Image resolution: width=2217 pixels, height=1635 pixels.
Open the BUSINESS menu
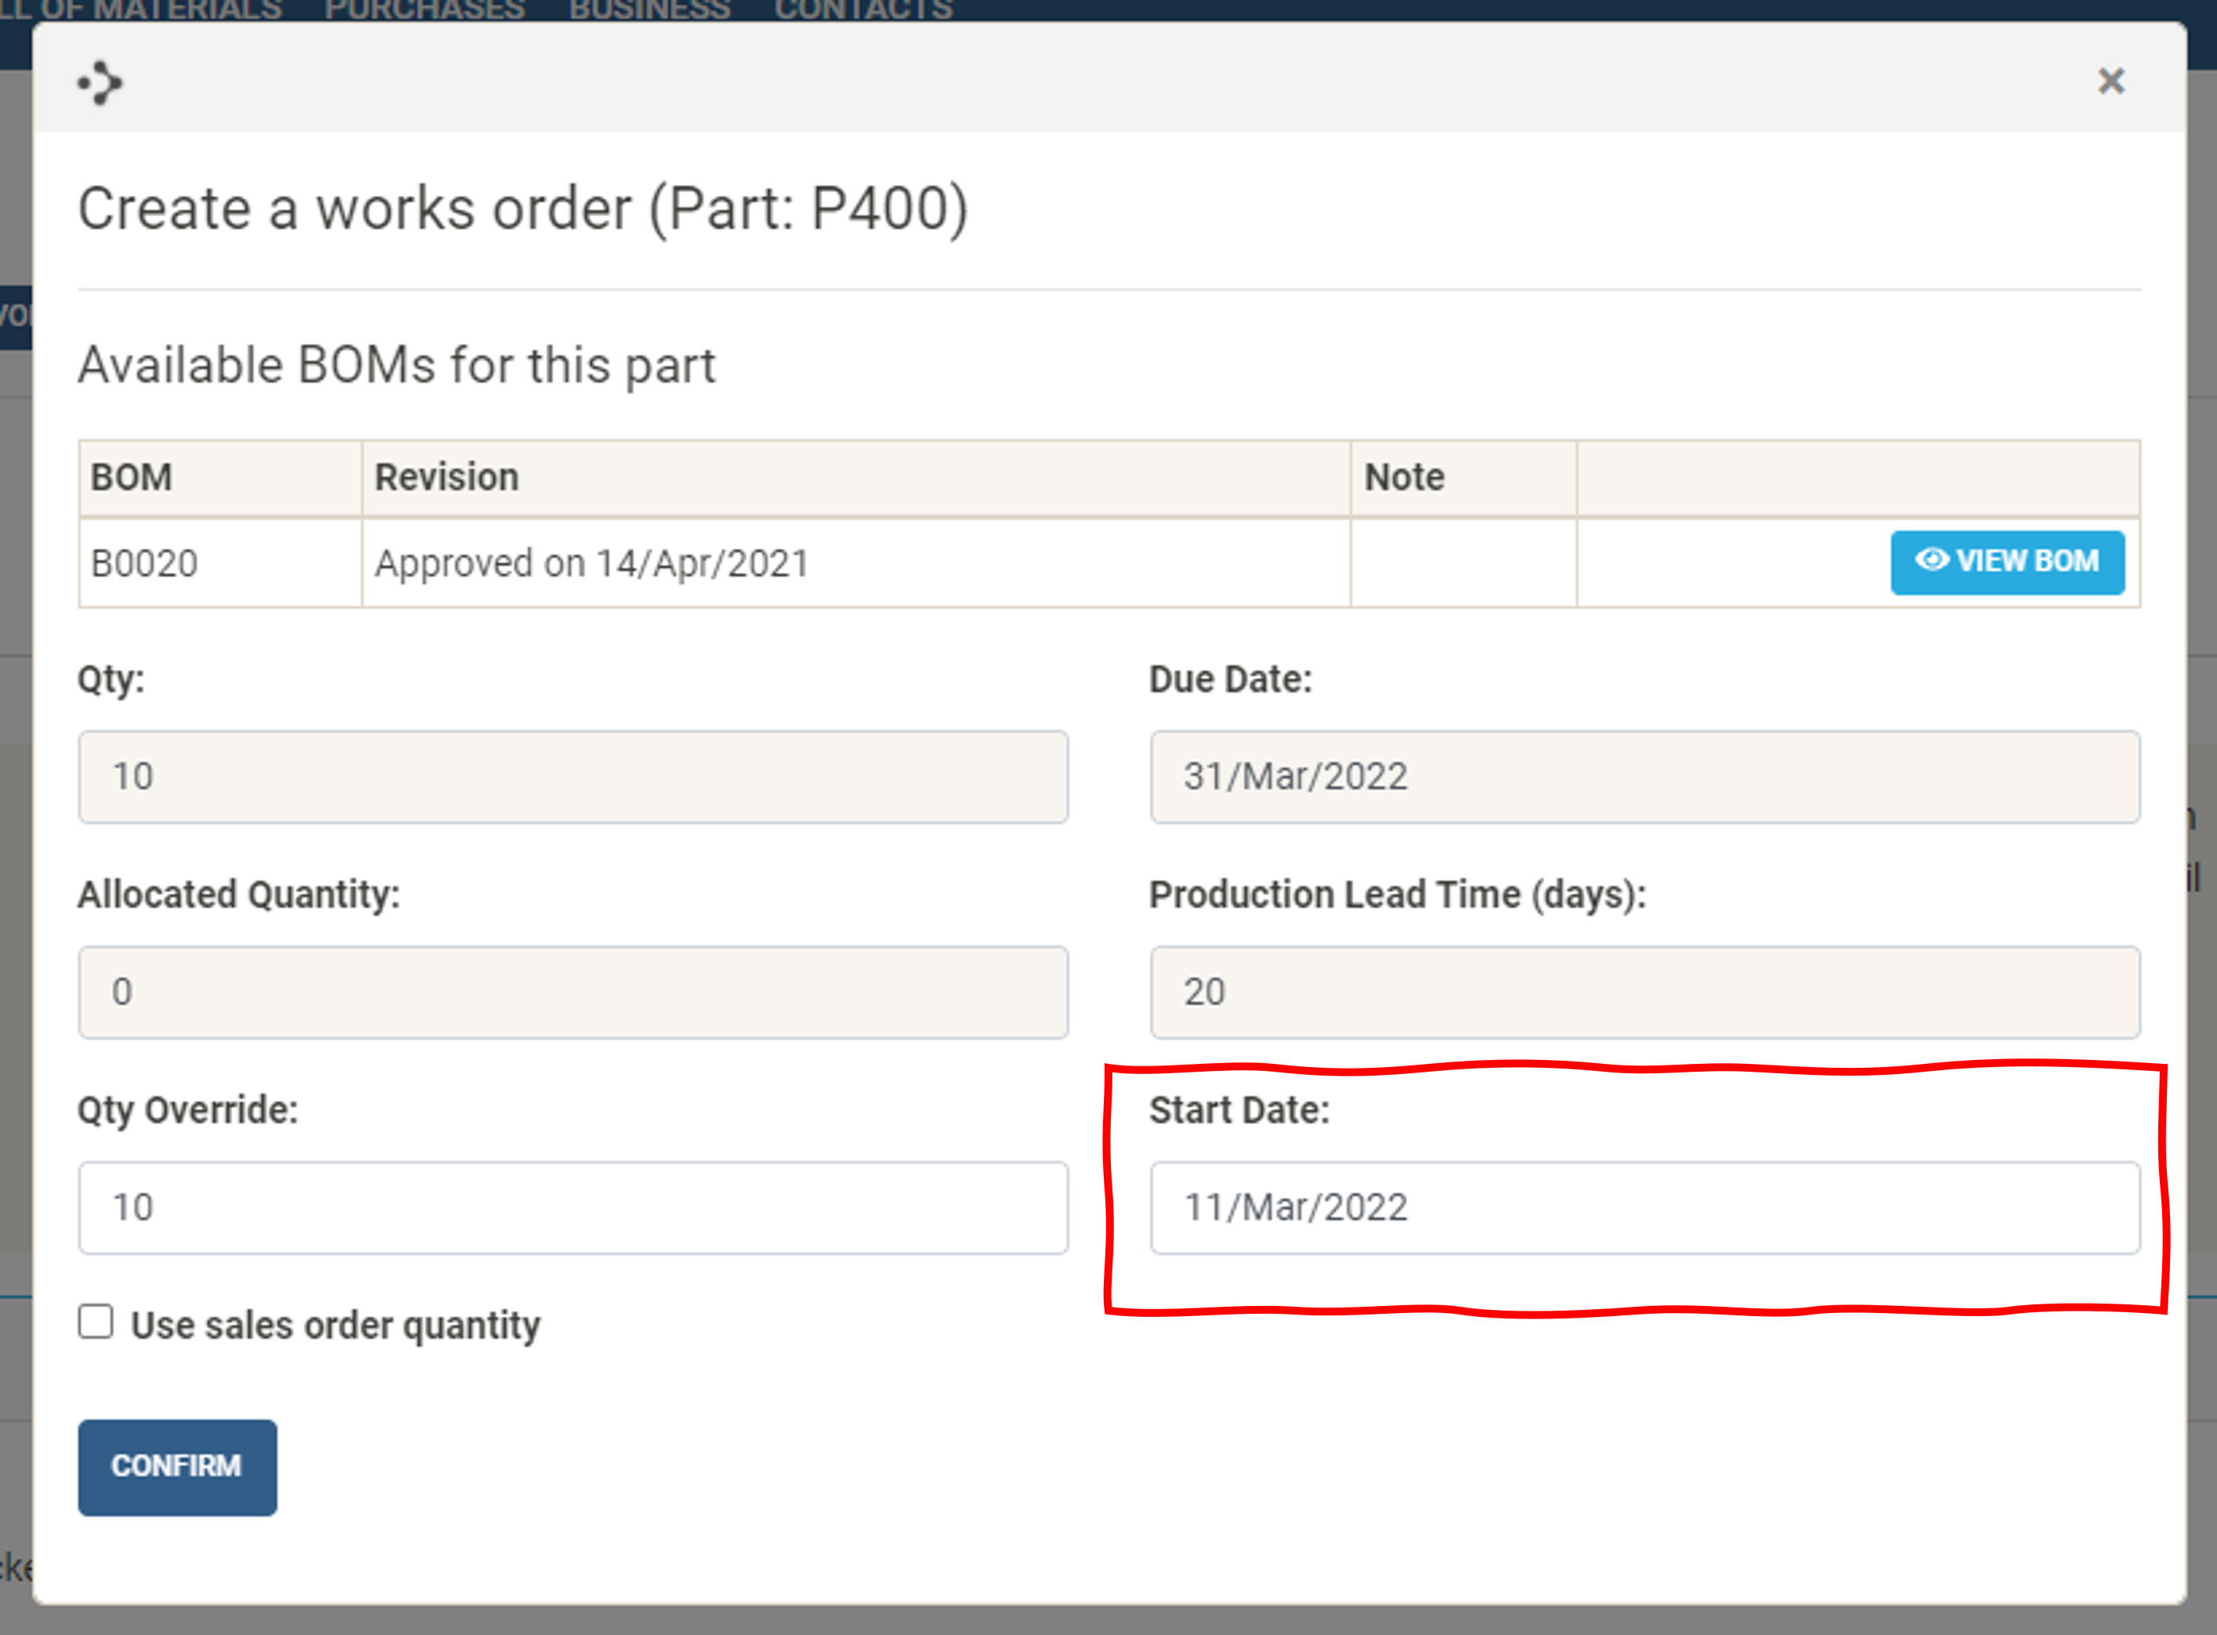pyautogui.click(x=649, y=10)
